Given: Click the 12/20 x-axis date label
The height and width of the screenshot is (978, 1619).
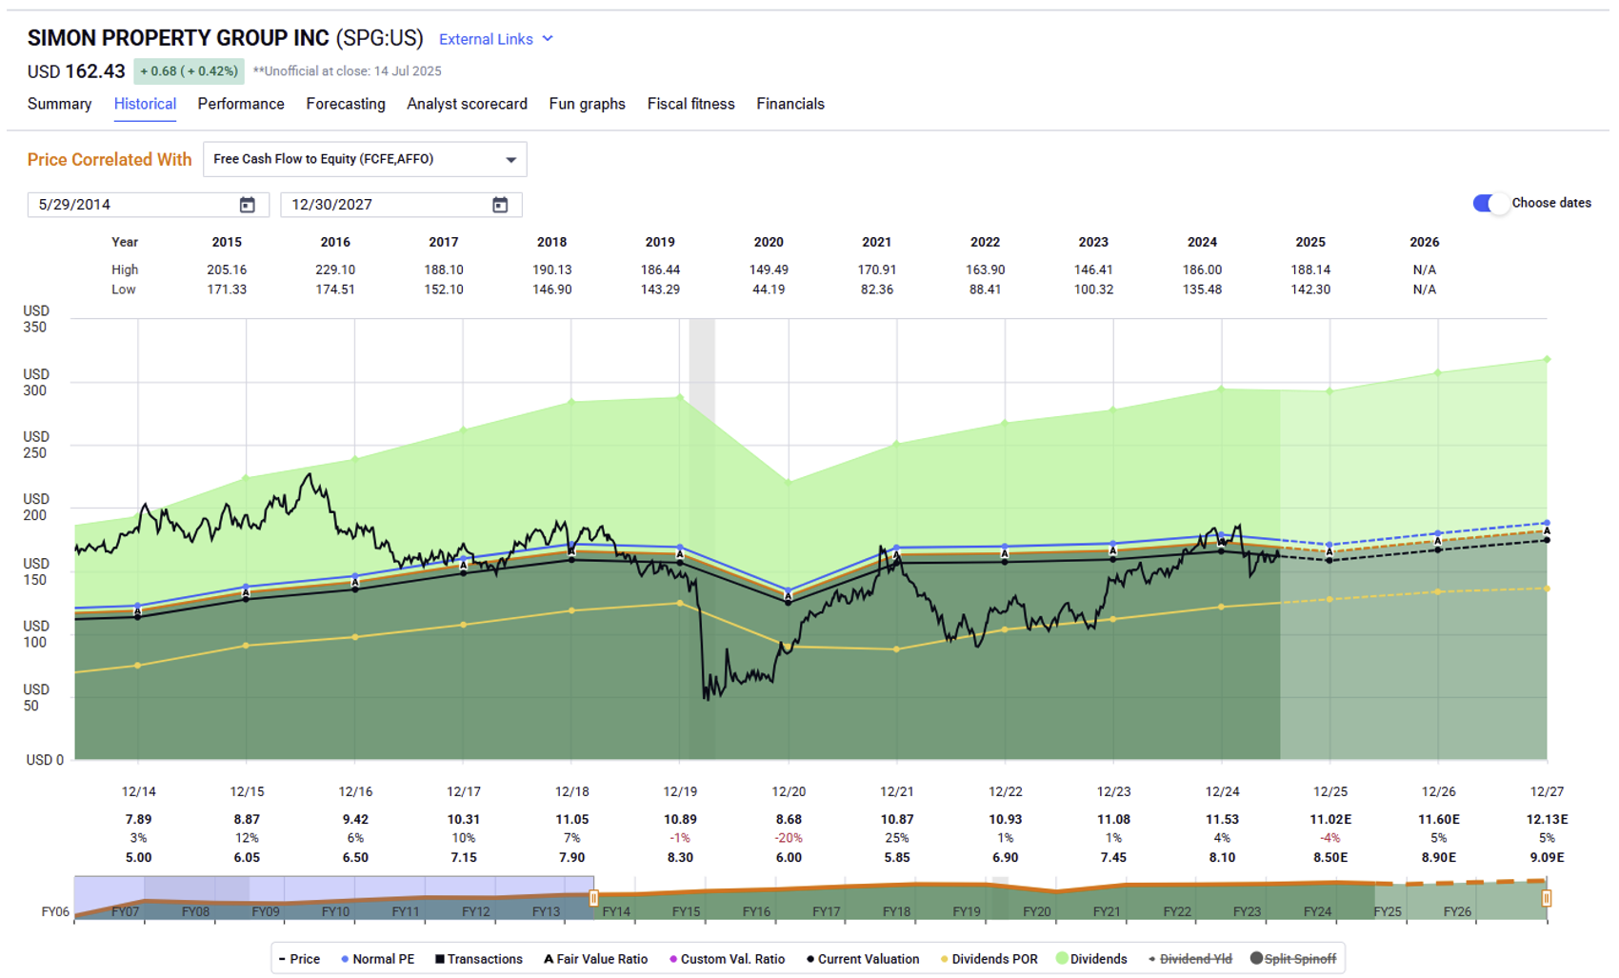Looking at the screenshot, I should coord(789,791).
